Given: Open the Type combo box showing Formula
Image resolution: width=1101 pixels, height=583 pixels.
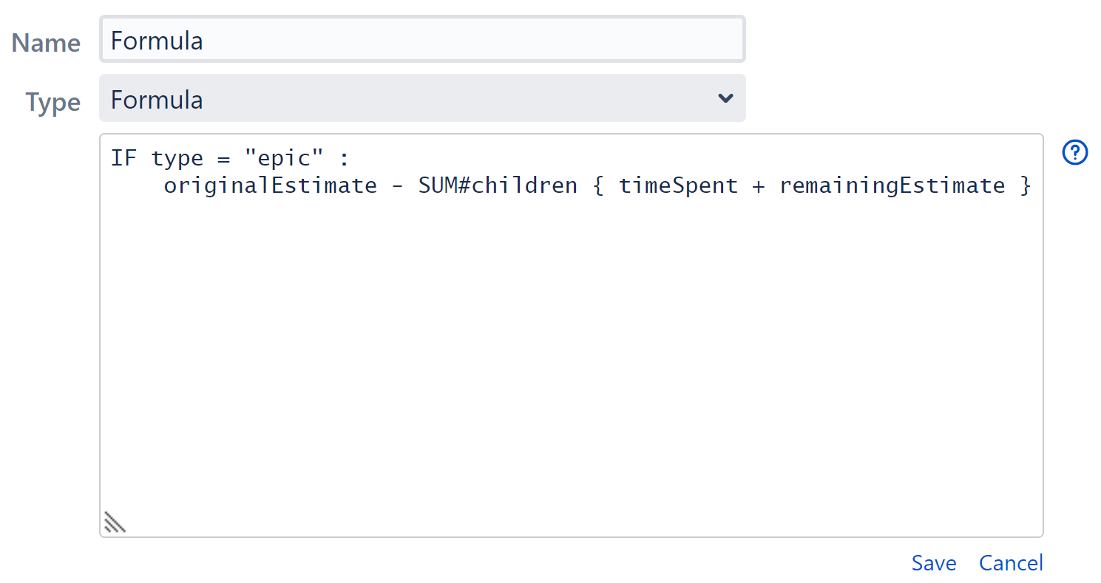Looking at the screenshot, I should point(421,98).
